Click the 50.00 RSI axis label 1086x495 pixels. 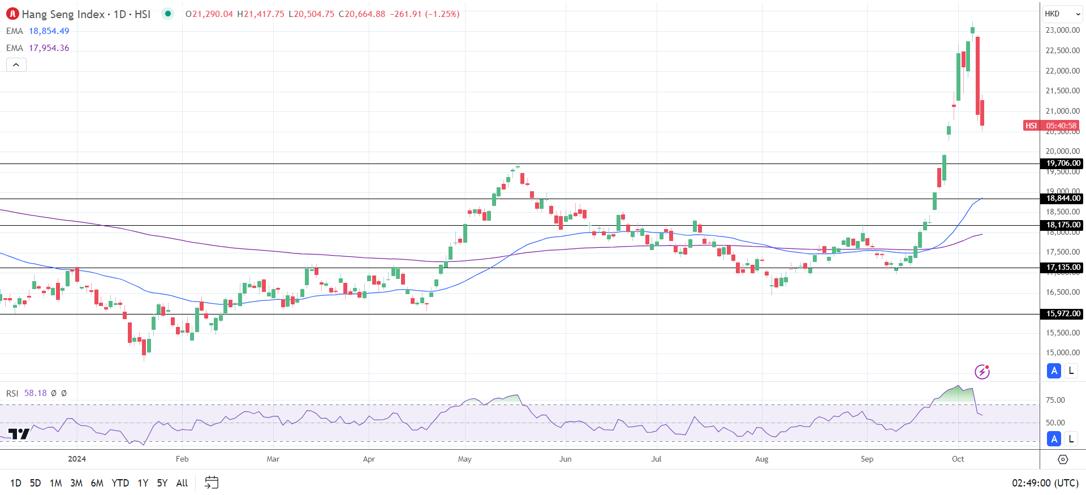pyautogui.click(x=1055, y=423)
